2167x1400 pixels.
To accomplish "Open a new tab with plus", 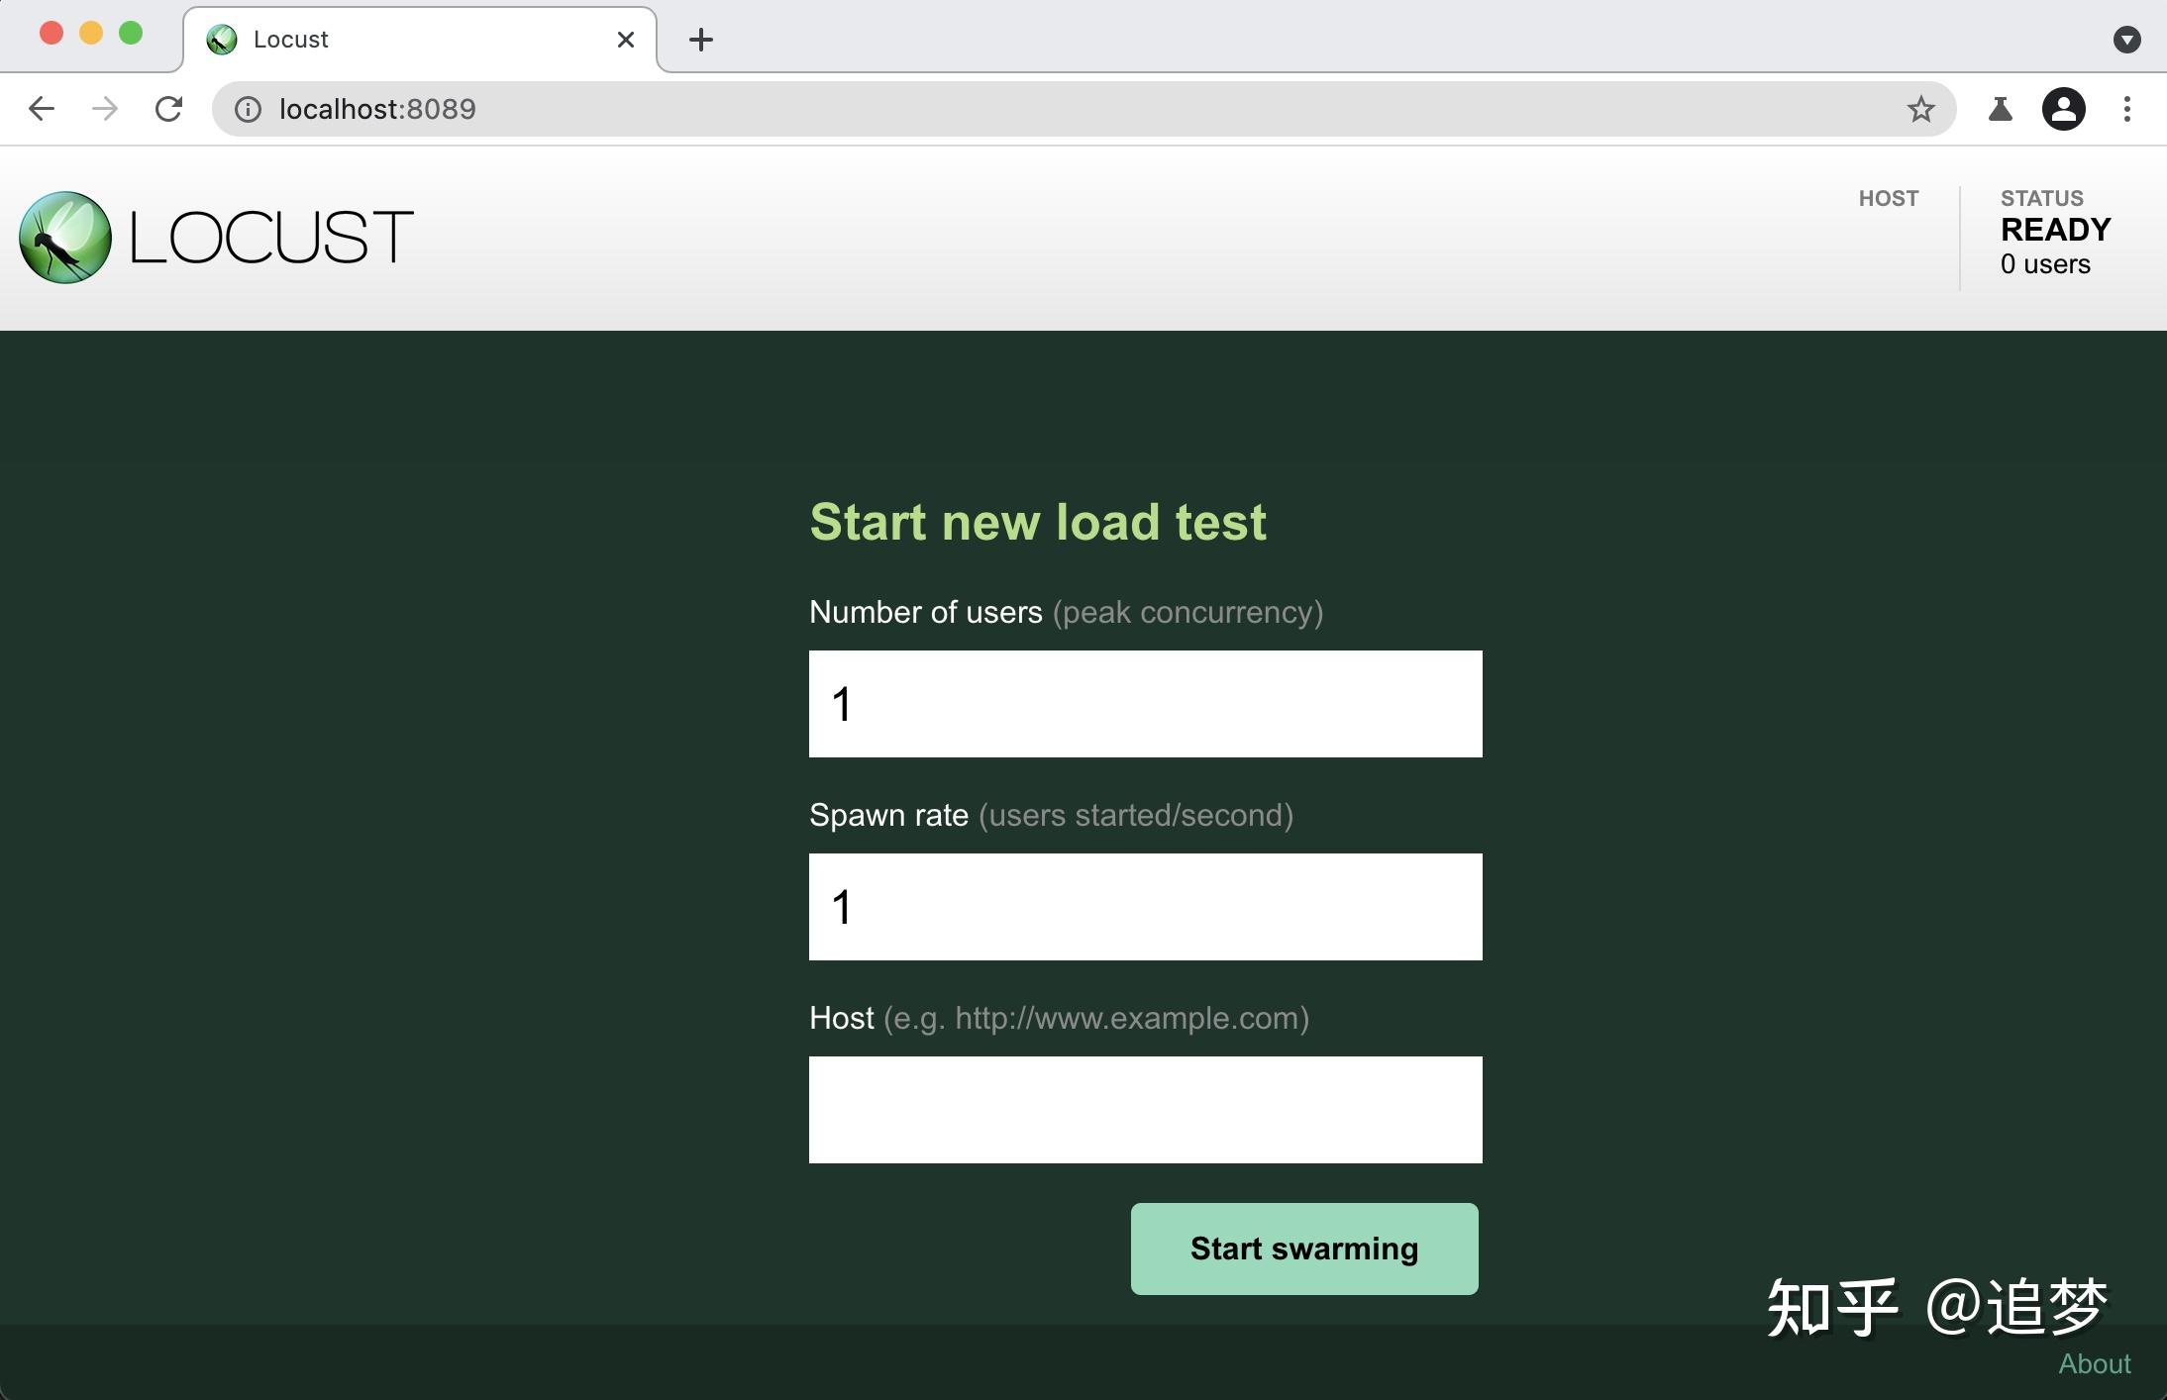I will pyautogui.click(x=701, y=40).
